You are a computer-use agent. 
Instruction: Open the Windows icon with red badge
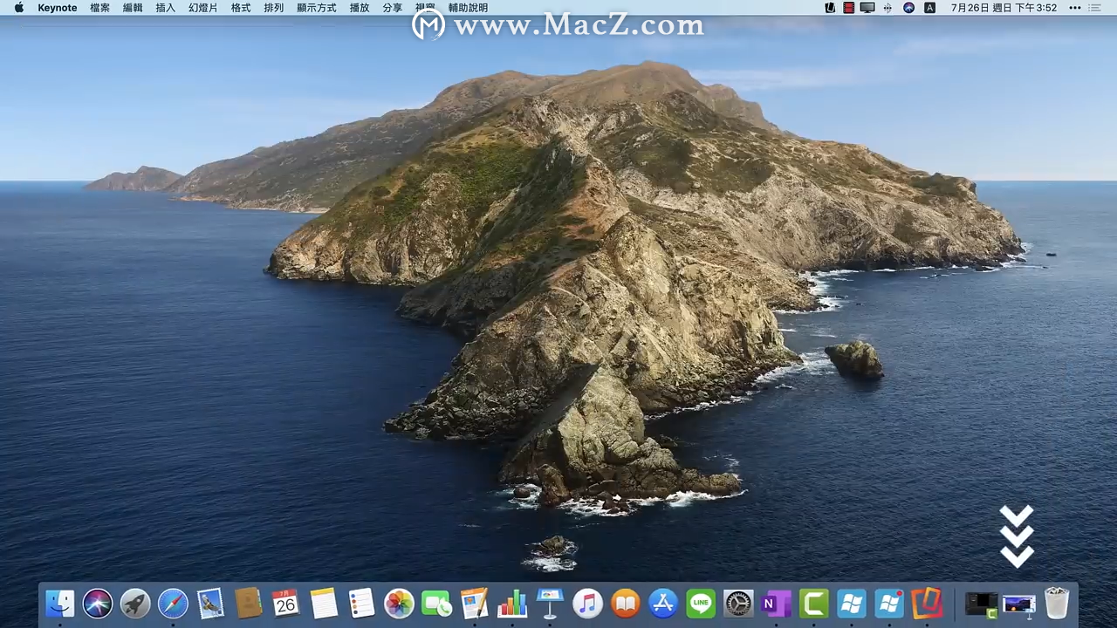[889, 603]
